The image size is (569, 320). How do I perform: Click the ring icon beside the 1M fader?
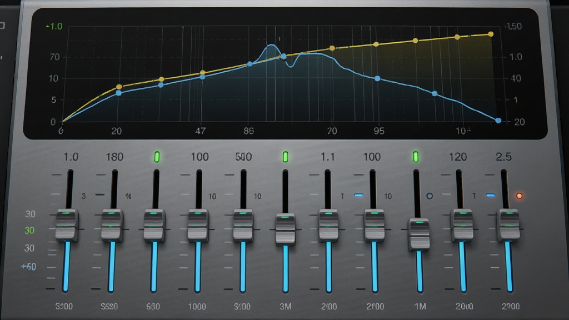click(430, 196)
